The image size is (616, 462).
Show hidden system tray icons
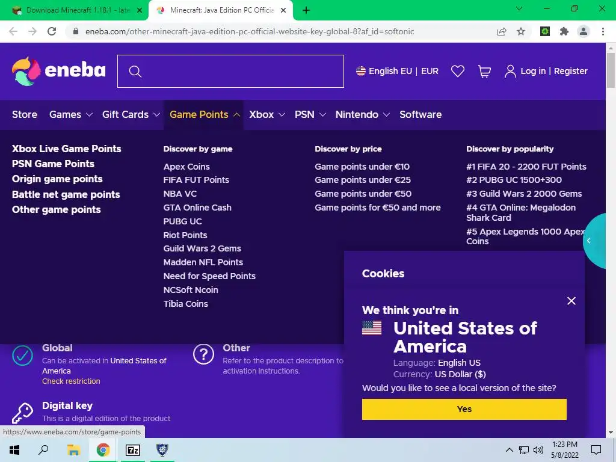pyautogui.click(x=509, y=450)
